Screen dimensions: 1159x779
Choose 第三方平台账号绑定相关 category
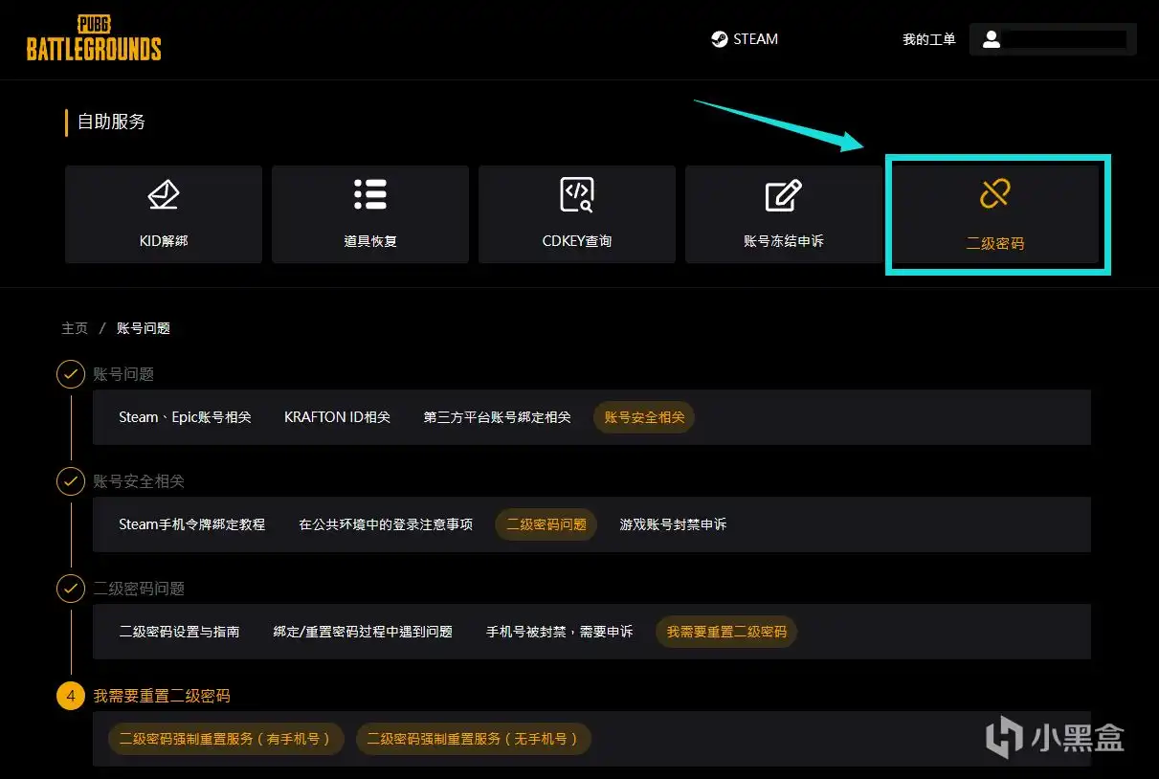coord(497,417)
